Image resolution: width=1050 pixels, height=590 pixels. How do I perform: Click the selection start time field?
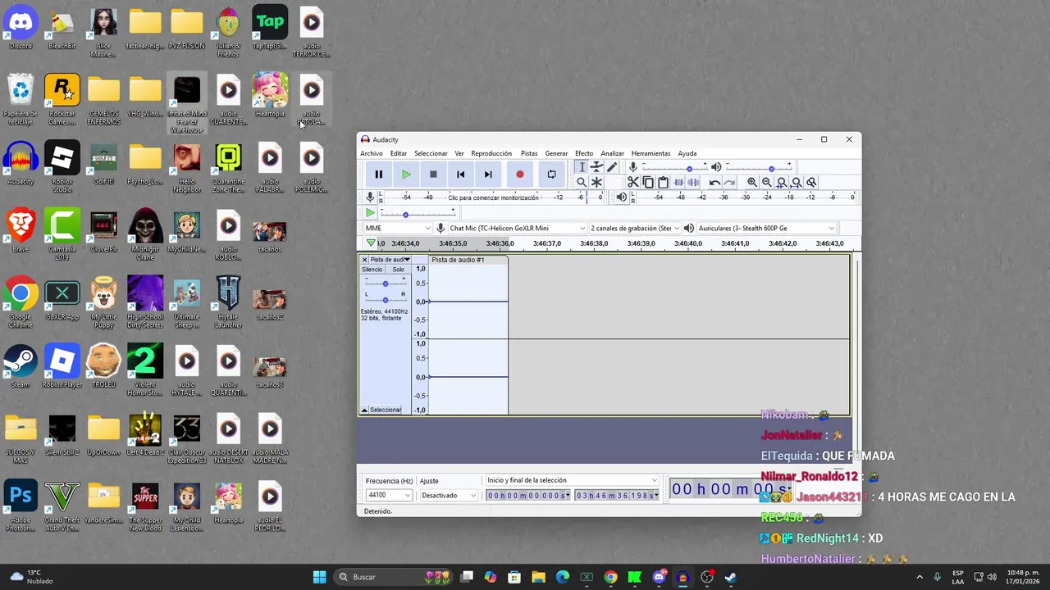pos(527,495)
